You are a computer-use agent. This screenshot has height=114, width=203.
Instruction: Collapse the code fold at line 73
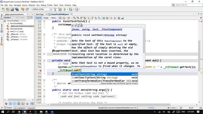[44, 60]
